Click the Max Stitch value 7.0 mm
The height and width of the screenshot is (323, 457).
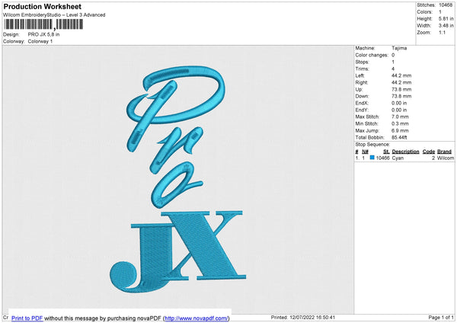pos(400,117)
